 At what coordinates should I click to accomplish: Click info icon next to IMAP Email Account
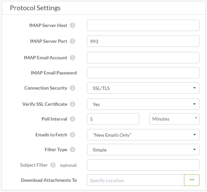72,58
